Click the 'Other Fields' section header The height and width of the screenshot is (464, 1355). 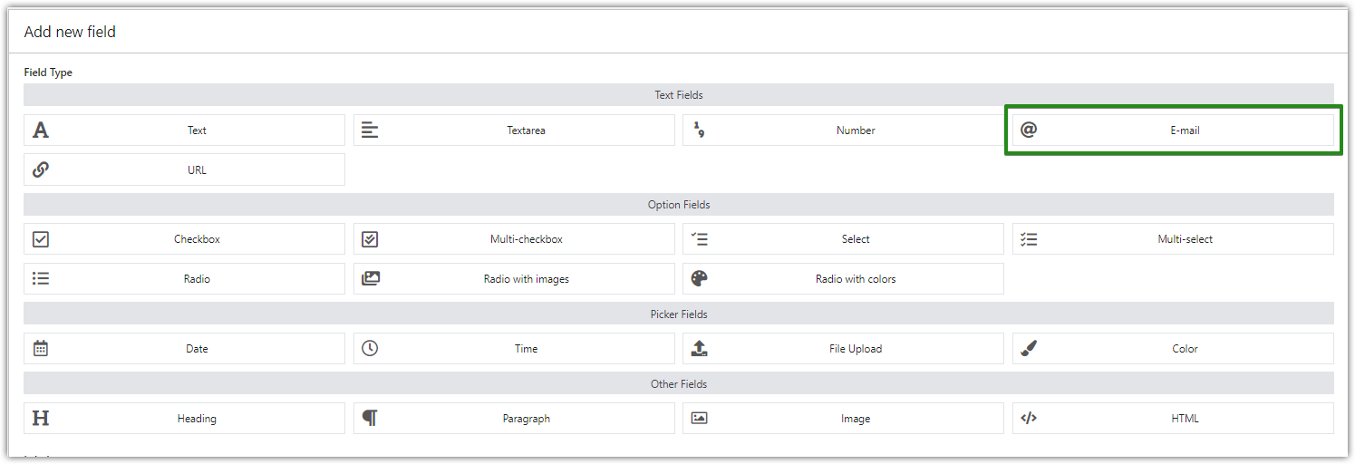click(679, 384)
